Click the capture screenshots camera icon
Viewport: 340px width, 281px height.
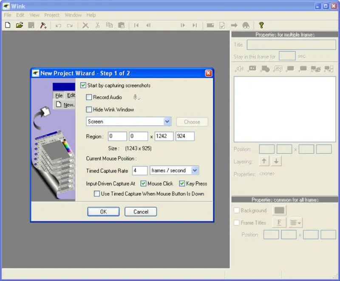pos(210,26)
